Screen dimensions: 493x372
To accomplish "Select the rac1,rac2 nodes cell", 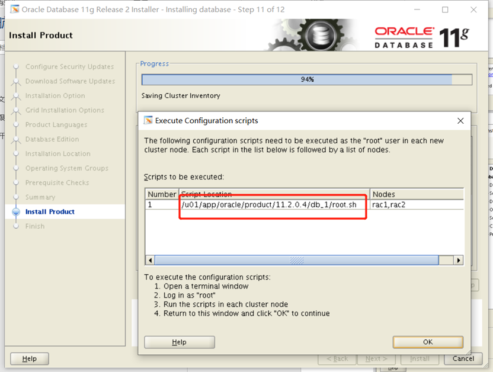I will [417, 205].
